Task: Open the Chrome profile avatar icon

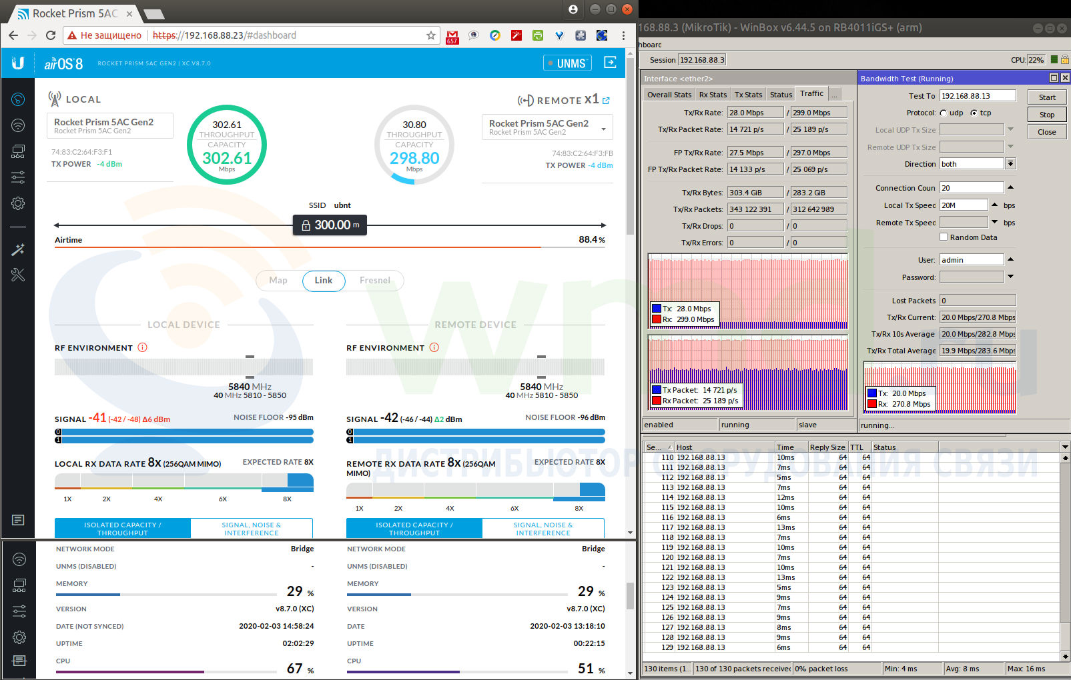Action: (x=573, y=9)
